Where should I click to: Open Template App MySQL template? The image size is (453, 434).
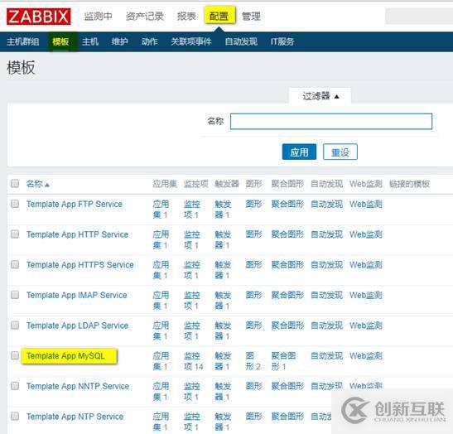pyautogui.click(x=65, y=356)
